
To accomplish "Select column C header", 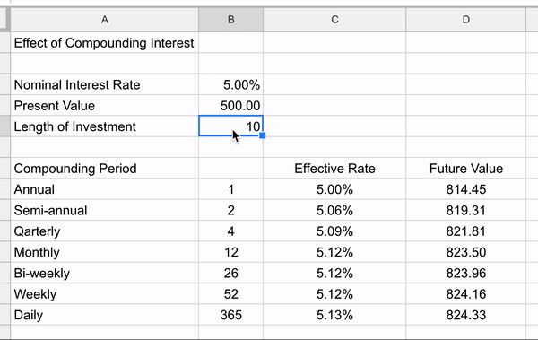I will point(334,20).
